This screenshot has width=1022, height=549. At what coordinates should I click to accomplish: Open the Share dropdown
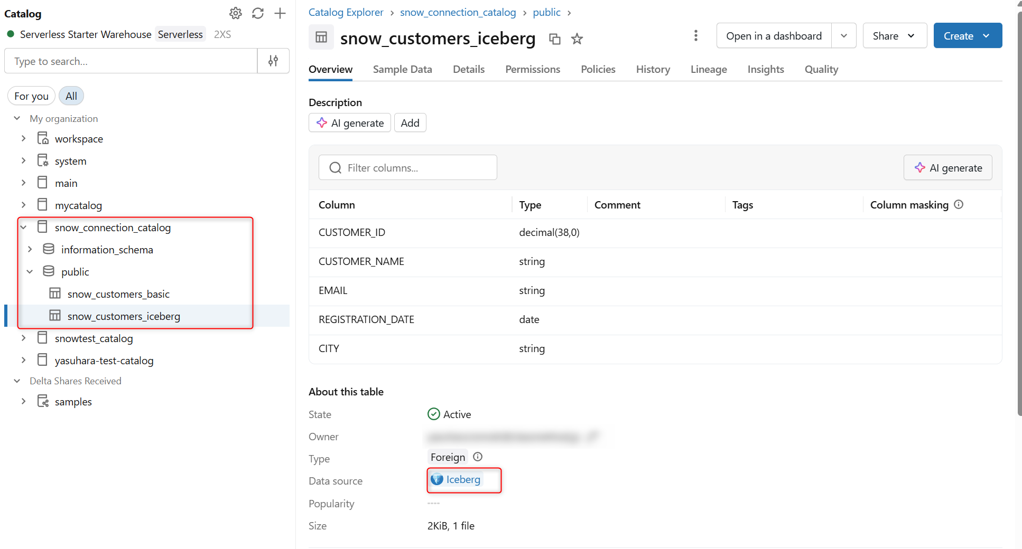coord(894,36)
